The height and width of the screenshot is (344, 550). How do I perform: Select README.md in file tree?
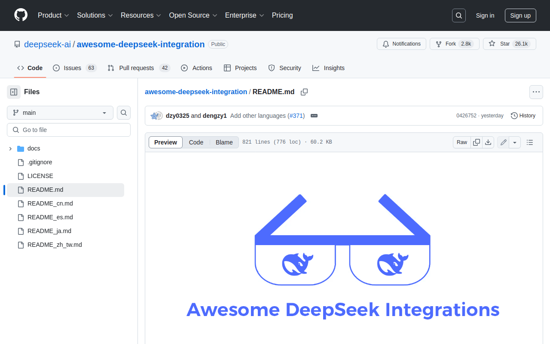point(65,190)
